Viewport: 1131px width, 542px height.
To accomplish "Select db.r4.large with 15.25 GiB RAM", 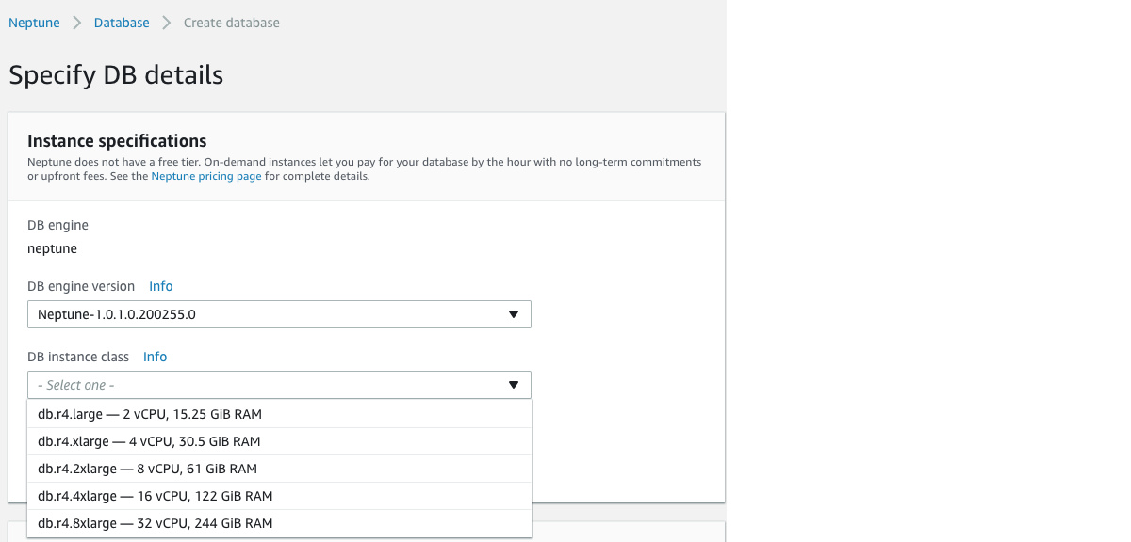I will tap(151, 413).
